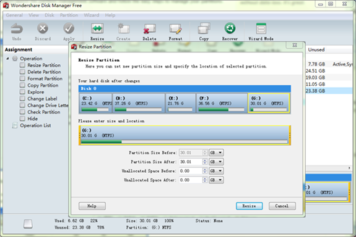The height and width of the screenshot is (237, 356).
Task: Click the Delete partition icon
Action: tap(149, 29)
